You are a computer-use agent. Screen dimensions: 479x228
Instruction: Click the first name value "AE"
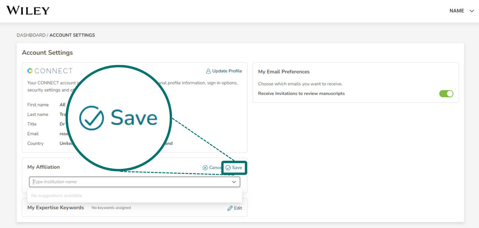pos(62,105)
